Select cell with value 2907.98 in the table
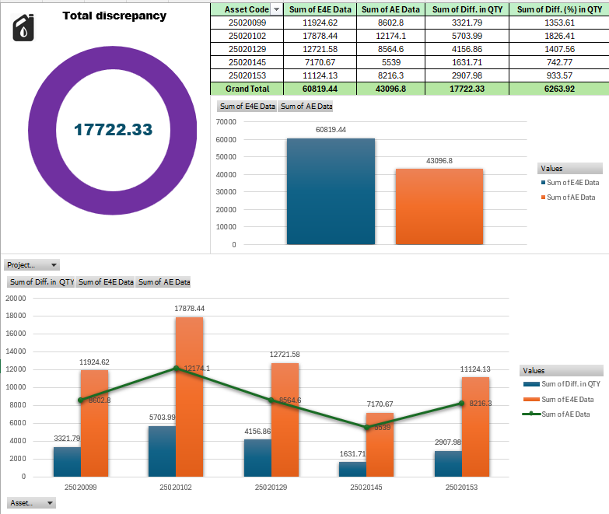Viewport: 609px width, 514px height. pyautogui.click(x=467, y=75)
